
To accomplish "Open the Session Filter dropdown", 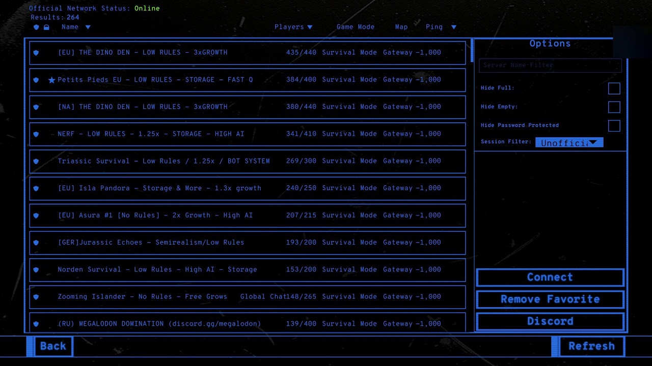I will point(569,142).
